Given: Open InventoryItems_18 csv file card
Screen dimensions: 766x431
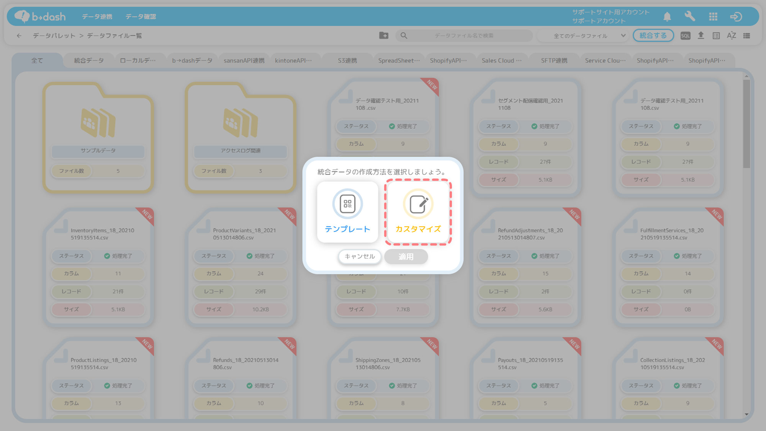Looking at the screenshot, I should tap(98, 267).
